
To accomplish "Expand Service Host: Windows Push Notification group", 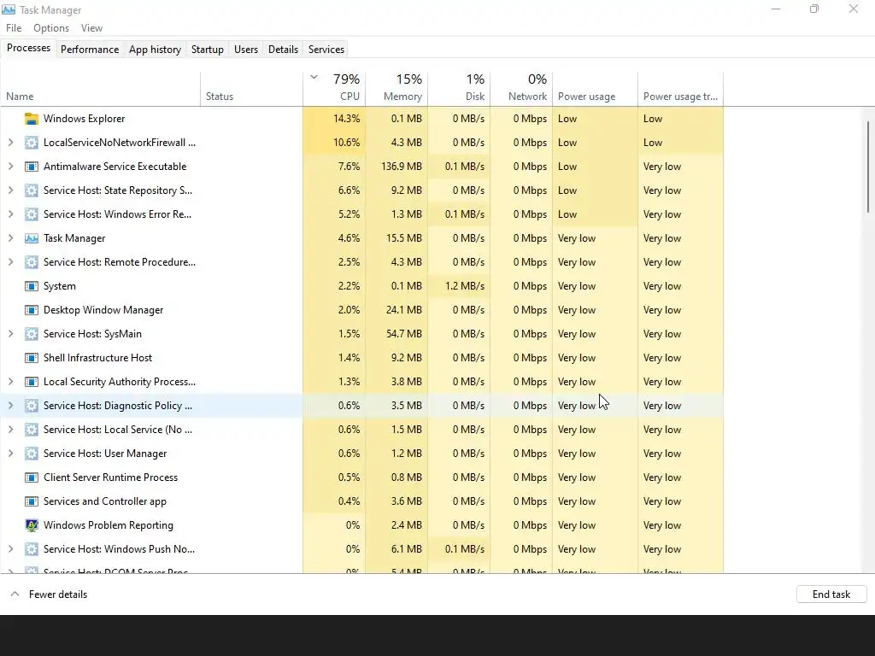I will pos(10,549).
